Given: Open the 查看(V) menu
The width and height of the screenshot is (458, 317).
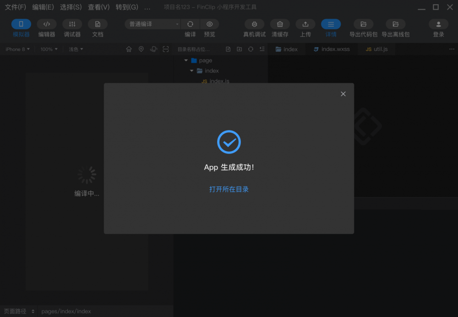Looking at the screenshot, I should pos(99,7).
